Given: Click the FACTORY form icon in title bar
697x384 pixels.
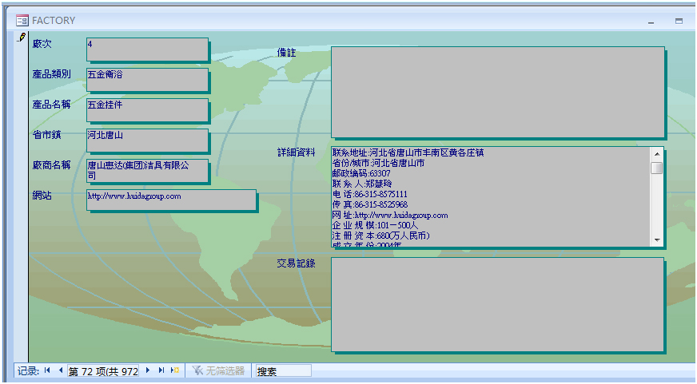Looking at the screenshot, I should [22, 21].
